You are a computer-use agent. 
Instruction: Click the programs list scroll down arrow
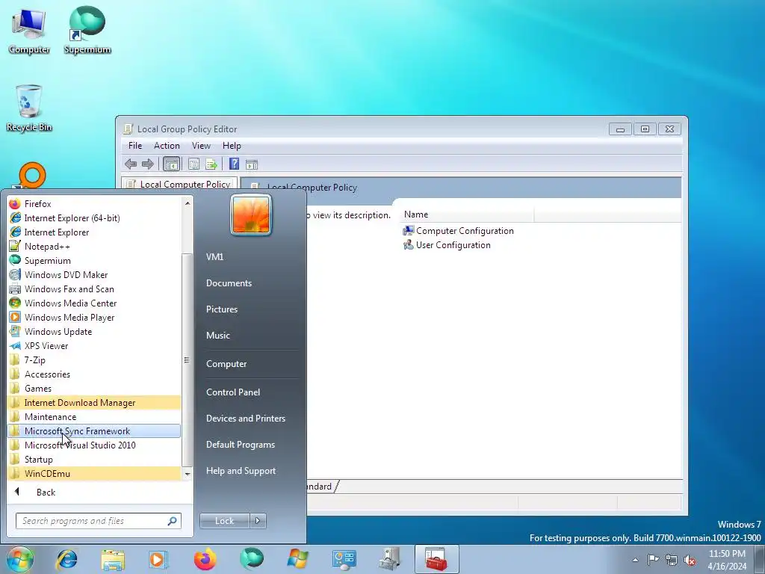188,473
